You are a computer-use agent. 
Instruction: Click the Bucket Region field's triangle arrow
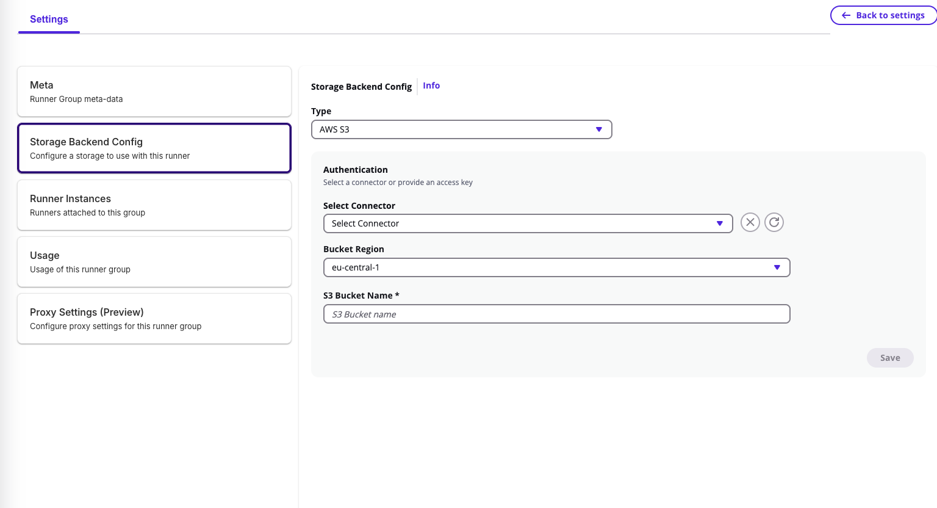pos(777,267)
